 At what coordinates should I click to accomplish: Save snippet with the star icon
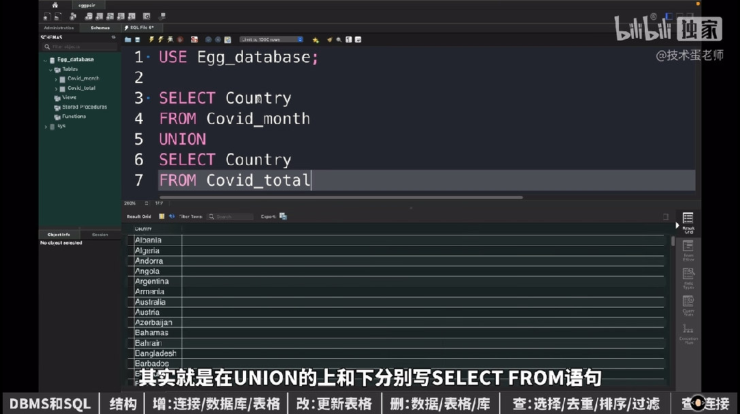(316, 40)
